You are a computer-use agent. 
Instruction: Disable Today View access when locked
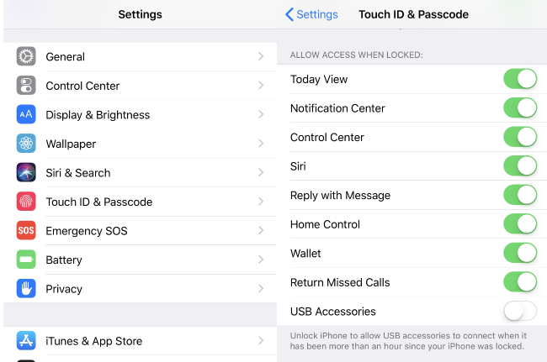click(520, 79)
